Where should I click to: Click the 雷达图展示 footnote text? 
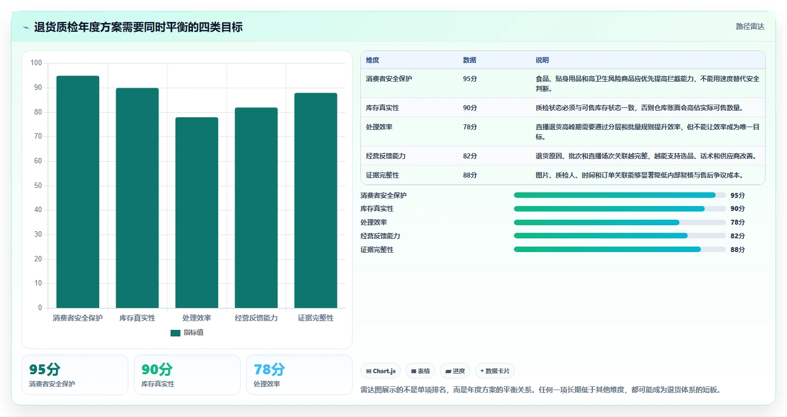540,390
